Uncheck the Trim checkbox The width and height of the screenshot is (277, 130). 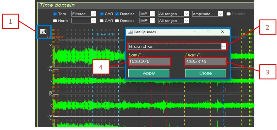(x=55, y=14)
